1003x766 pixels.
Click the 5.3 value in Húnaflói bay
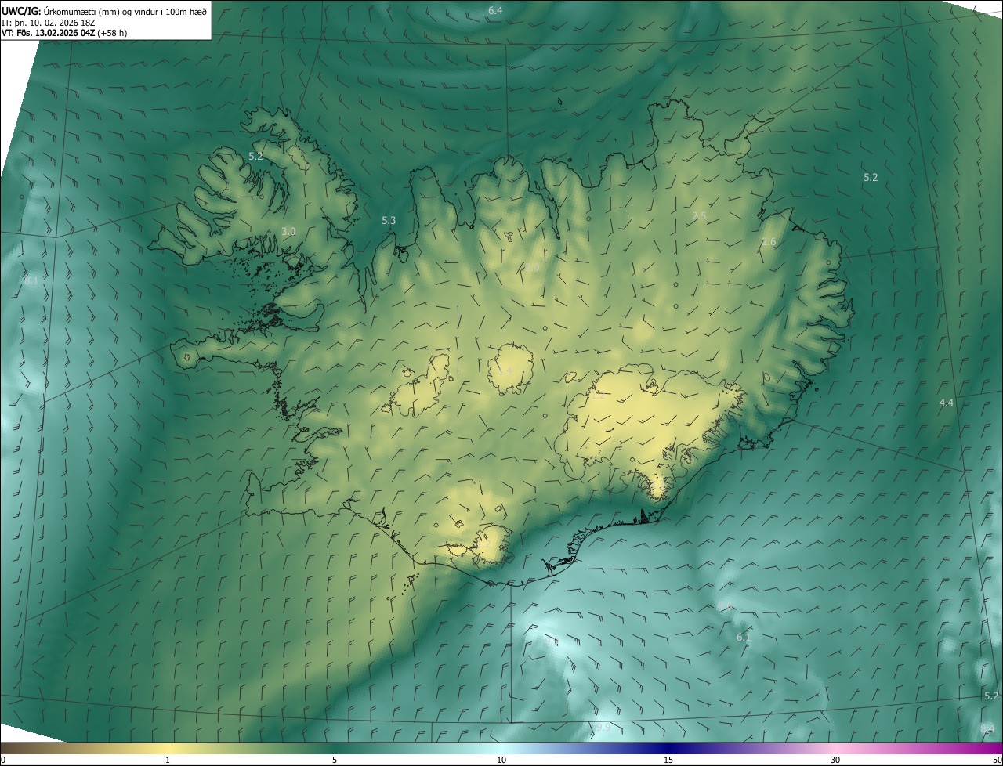coord(389,221)
